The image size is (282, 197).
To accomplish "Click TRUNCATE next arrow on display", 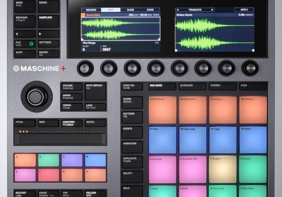I will pos(212,10).
